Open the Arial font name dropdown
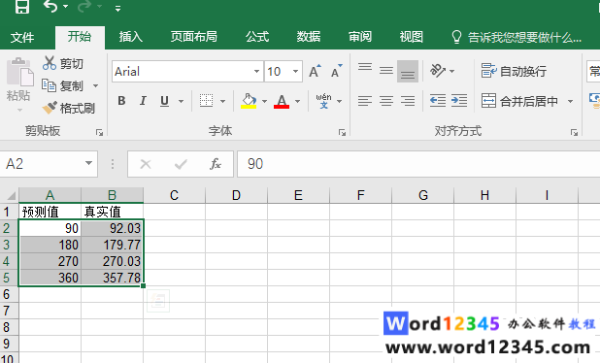Viewport: 600px width, 363px height. point(256,71)
